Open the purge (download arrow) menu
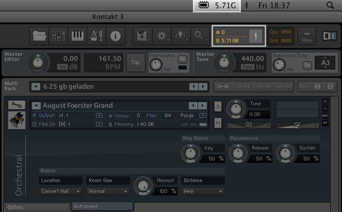Viewport: 342px width, 212px height. [181, 36]
